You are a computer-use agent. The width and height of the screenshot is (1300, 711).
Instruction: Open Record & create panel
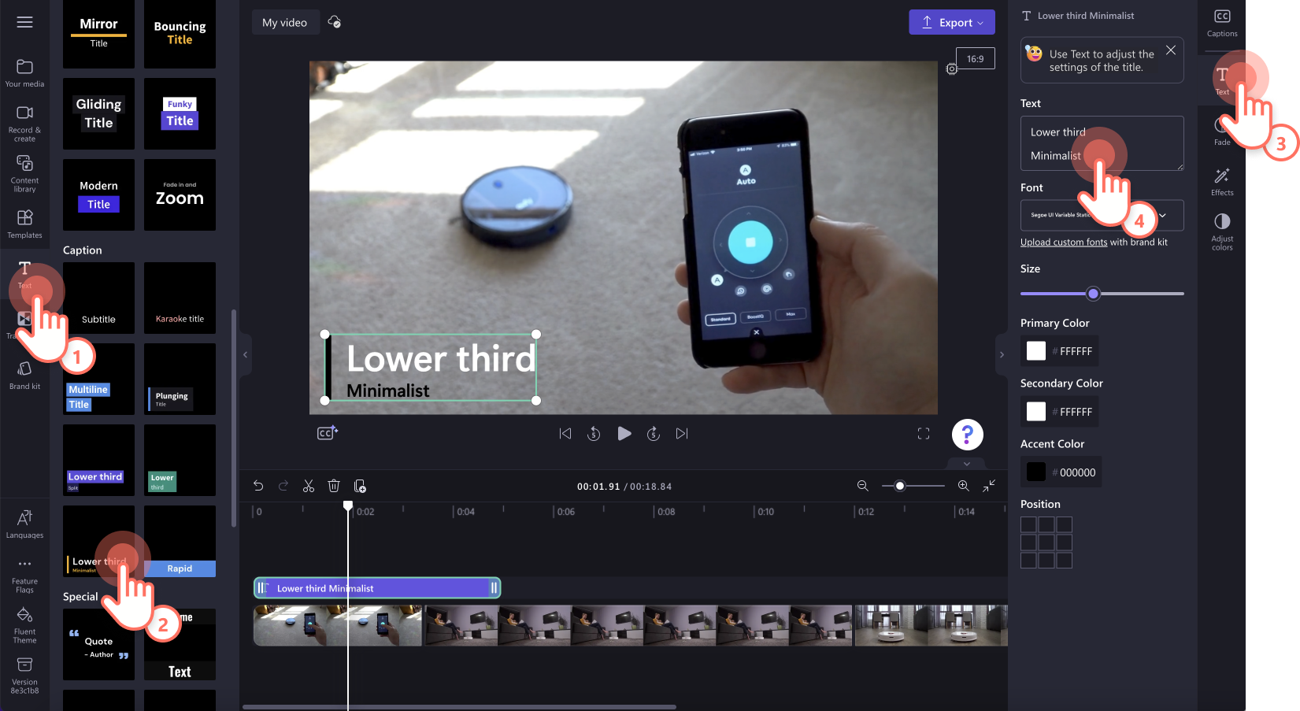pos(24,124)
